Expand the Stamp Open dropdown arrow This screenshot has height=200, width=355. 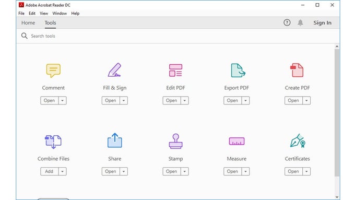[x=185, y=171]
